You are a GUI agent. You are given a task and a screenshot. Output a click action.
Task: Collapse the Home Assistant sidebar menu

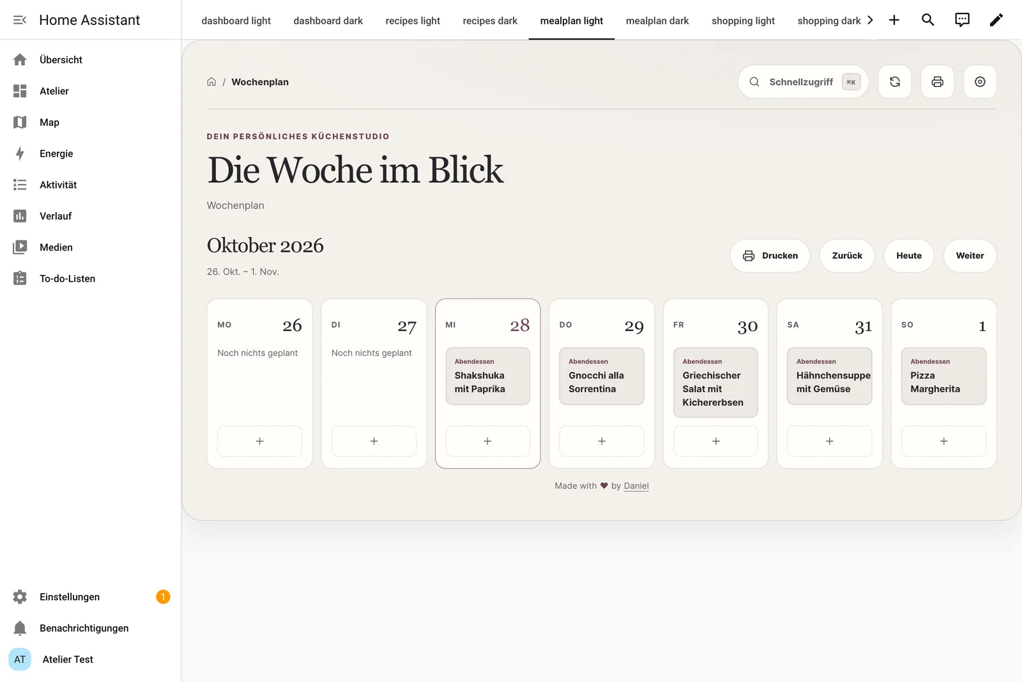point(20,20)
